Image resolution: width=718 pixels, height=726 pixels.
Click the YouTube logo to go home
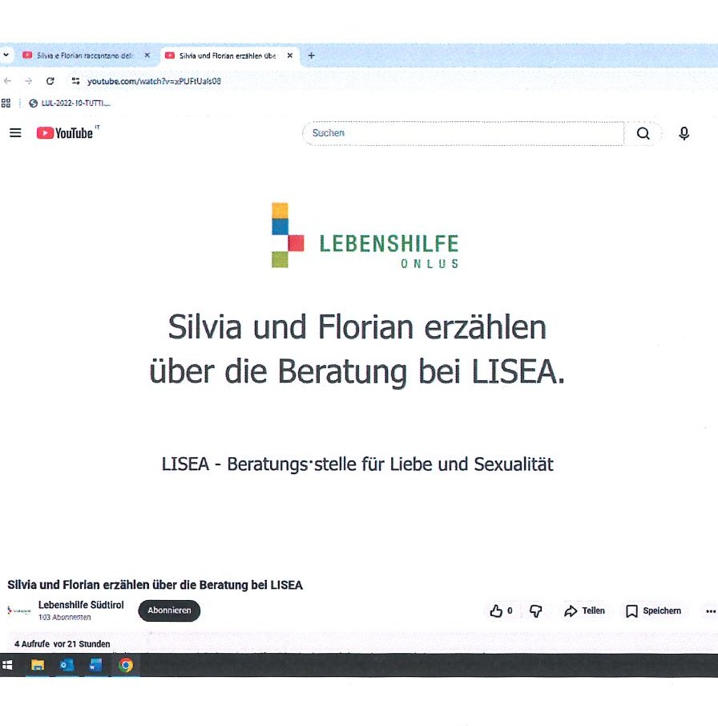[x=65, y=133]
